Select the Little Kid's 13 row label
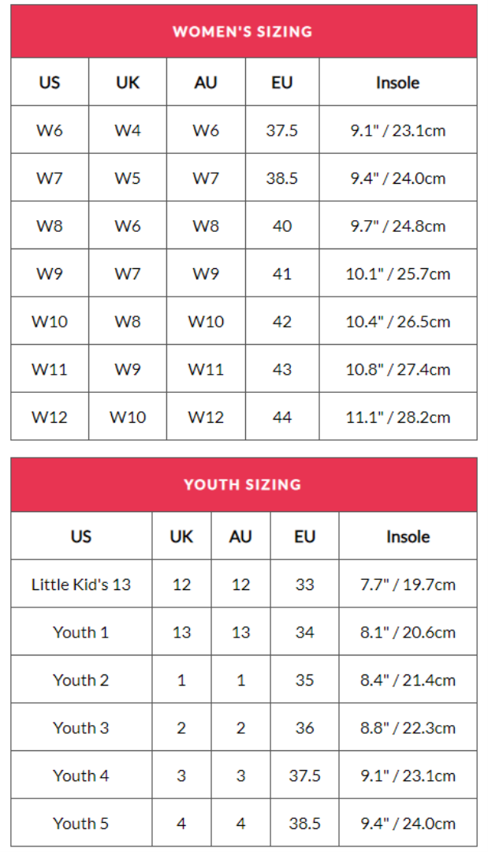The width and height of the screenshot is (488, 852). point(81,585)
